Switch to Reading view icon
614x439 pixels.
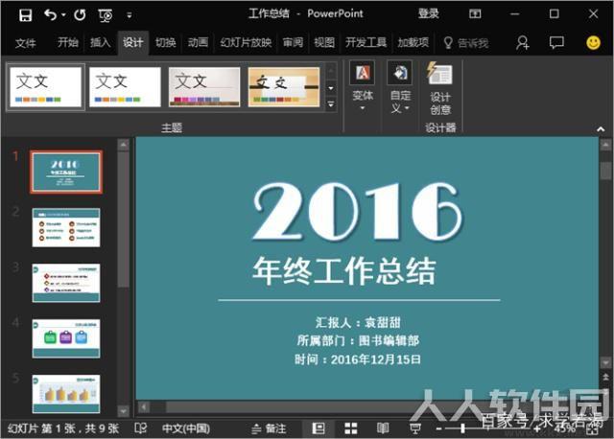383,428
